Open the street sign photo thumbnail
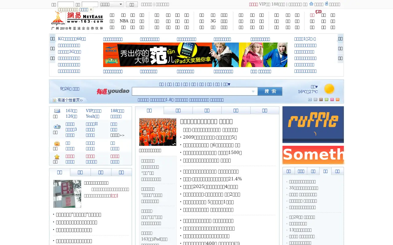Screen dimensions: 393x245 tap(67, 194)
